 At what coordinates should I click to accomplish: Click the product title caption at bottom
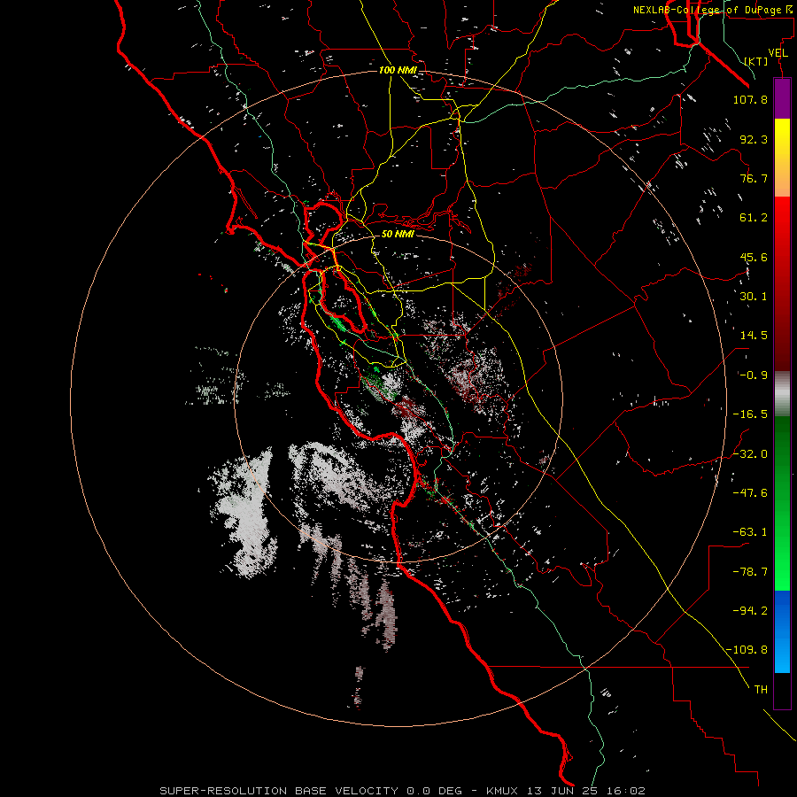pyautogui.click(x=403, y=791)
